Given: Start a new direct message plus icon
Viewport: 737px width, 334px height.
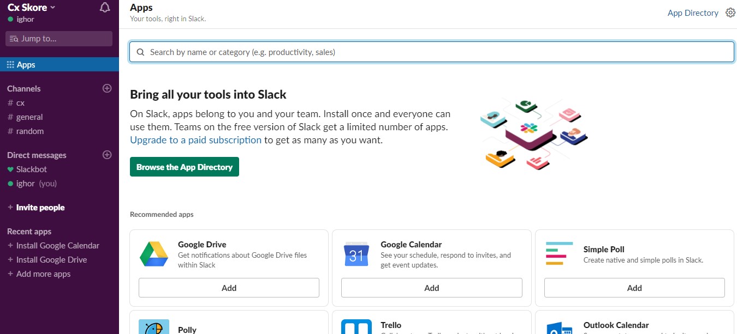Looking at the screenshot, I should [x=107, y=155].
